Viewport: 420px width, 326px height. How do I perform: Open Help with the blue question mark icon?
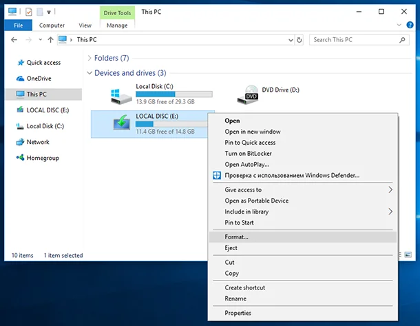tap(410, 25)
